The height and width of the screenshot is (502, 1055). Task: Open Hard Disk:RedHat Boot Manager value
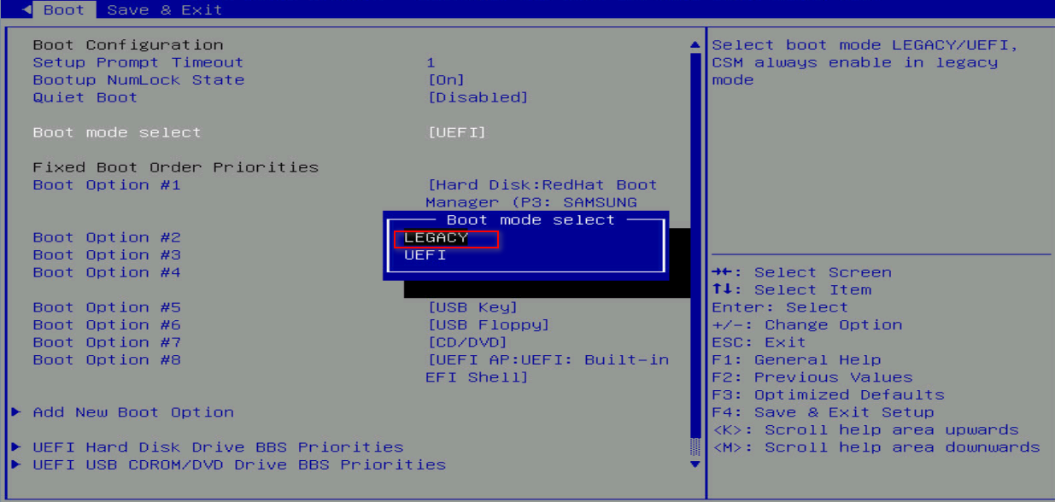click(542, 194)
